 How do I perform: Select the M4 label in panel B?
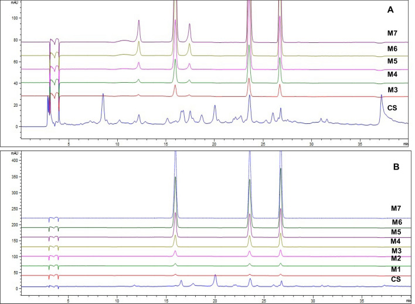click(396, 241)
